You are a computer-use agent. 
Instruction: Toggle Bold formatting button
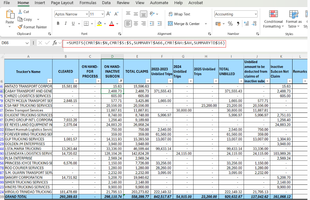click(58, 23)
